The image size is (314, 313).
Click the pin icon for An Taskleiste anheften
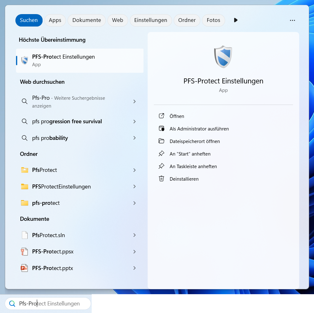coord(161,166)
